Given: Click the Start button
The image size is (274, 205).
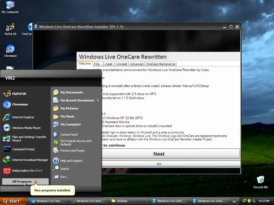Looking at the screenshot, I should pos(13,201).
